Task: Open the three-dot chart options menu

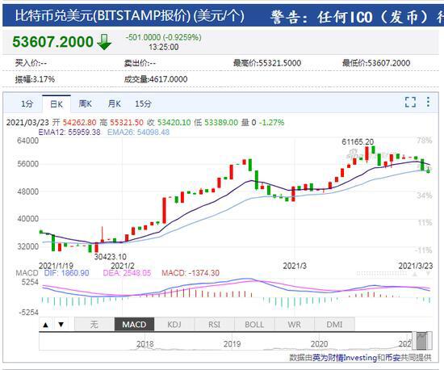Action: 428,102
